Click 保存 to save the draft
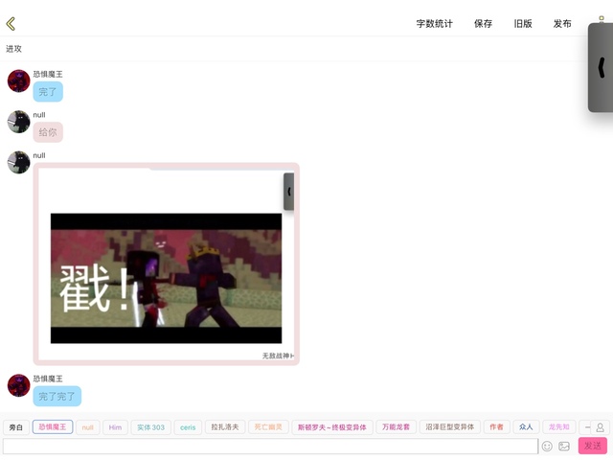The width and height of the screenshot is (613, 460). tap(483, 24)
